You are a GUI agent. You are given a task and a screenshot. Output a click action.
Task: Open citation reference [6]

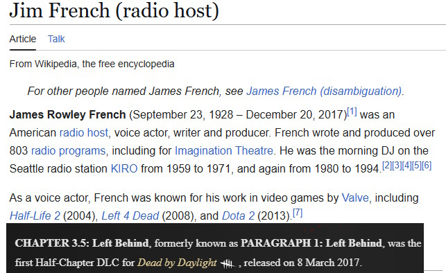pyautogui.click(x=427, y=166)
